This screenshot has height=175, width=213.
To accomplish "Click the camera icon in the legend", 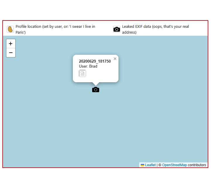I will pyautogui.click(x=117, y=29).
